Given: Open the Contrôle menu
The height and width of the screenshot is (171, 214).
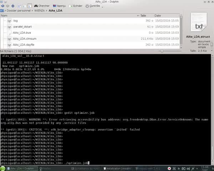Looking at the screenshot, I should (x=93, y=6).
